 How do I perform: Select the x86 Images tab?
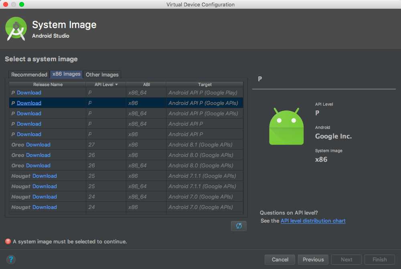[x=67, y=74]
